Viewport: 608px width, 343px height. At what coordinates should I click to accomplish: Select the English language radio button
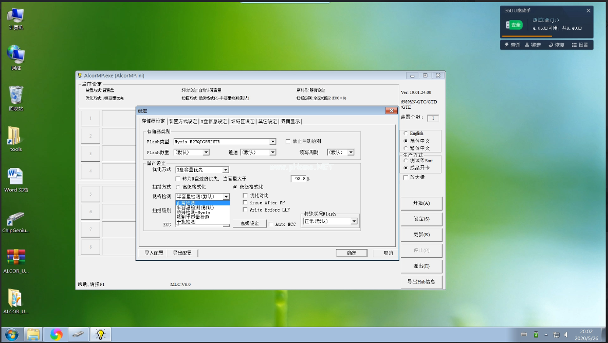coord(406,134)
